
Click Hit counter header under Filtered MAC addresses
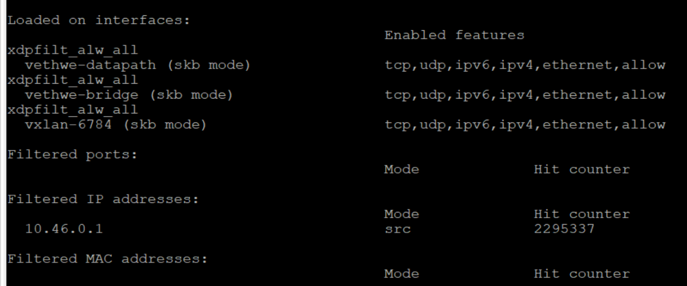pos(582,274)
